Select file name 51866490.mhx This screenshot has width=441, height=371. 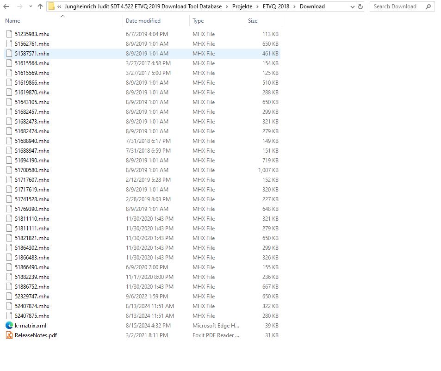(x=32, y=267)
